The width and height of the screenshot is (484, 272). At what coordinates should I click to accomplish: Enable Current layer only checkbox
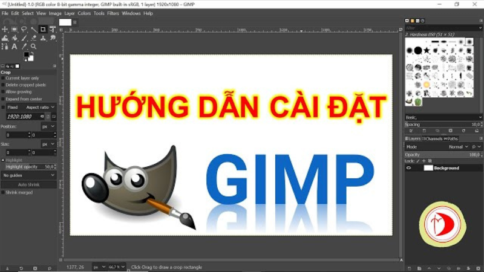tap(3, 78)
